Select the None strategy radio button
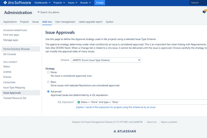Viewport: 207px width, 138px height. tap(48, 72)
